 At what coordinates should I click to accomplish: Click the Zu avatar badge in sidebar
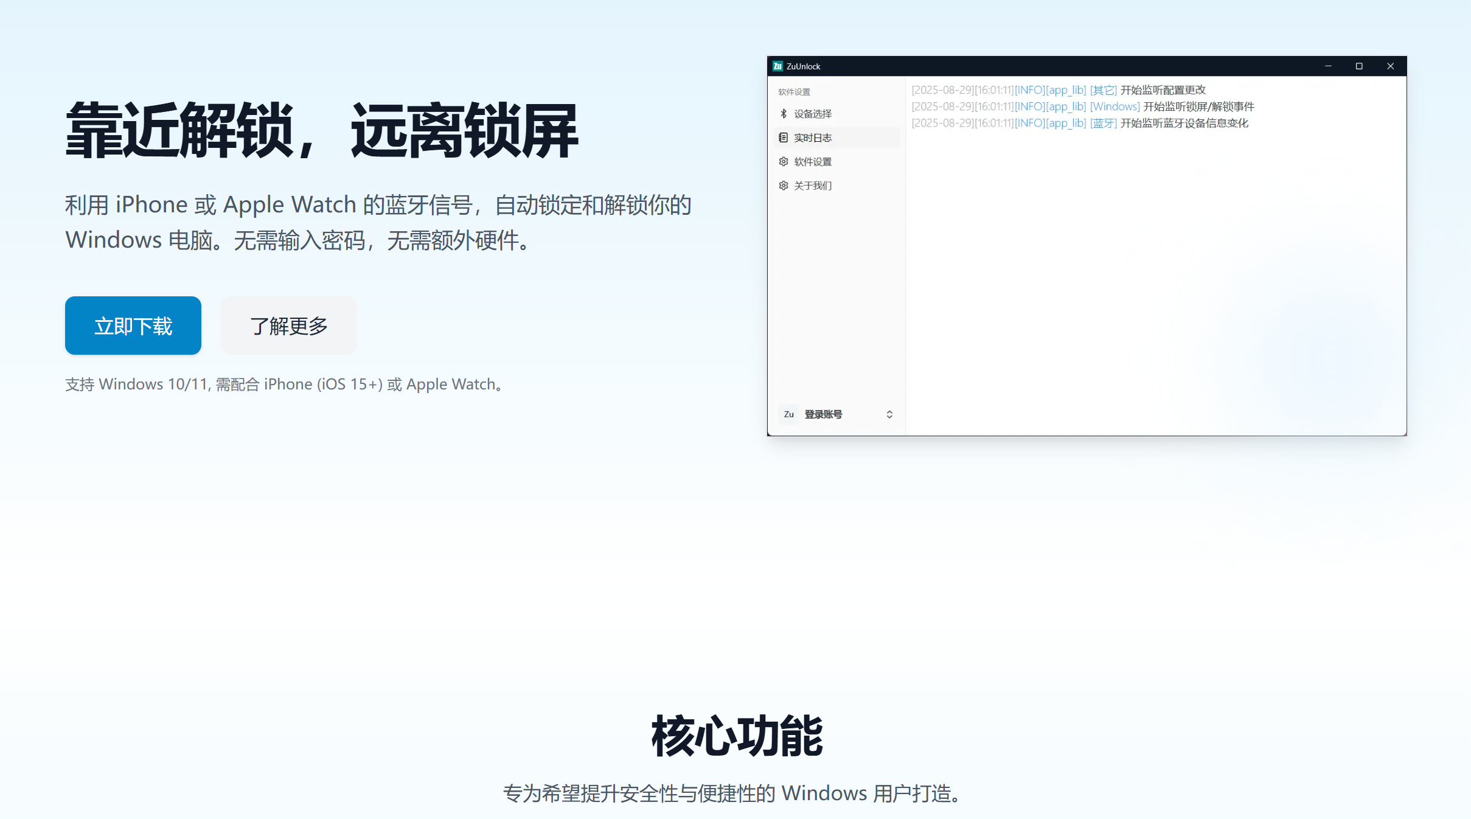pos(788,414)
